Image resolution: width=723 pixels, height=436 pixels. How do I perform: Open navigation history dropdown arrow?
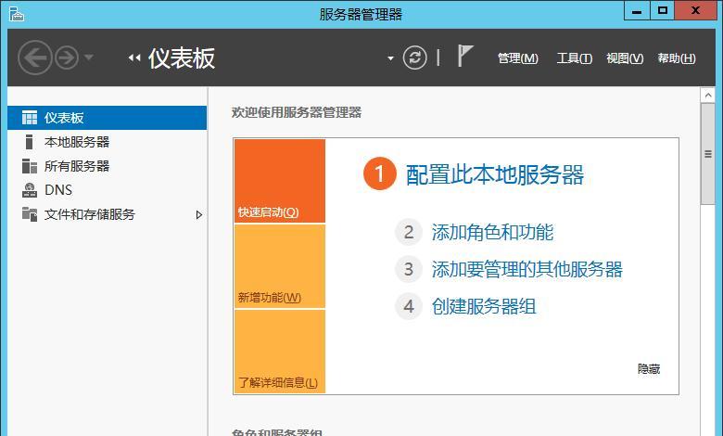click(x=89, y=58)
